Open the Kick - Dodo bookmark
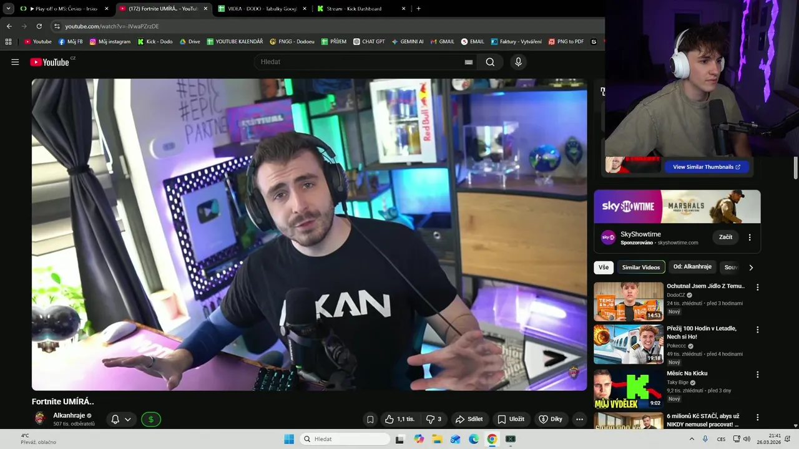Viewport: 799px width, 449px height. tap(155, 42)
